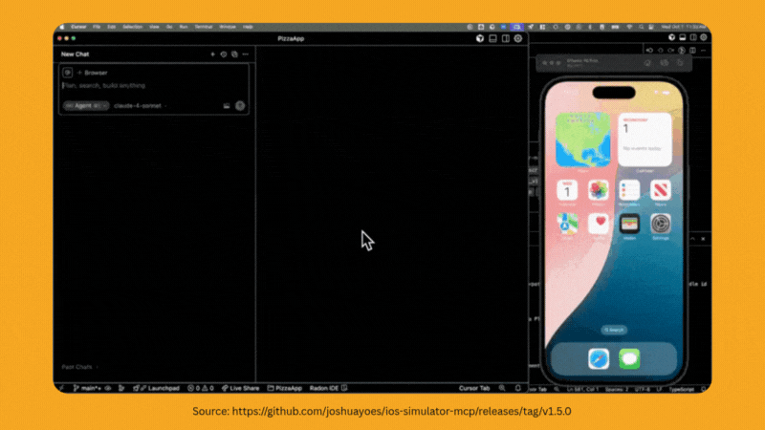765x430 pixels.
Task: Open the News app on iPhone
Action: pos(661,190)
